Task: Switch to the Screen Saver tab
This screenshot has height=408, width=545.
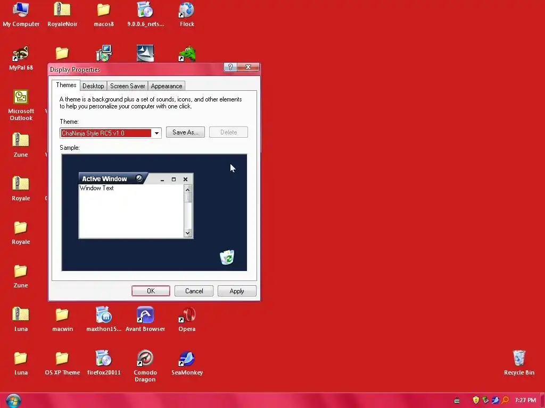Action: point(128,86)
